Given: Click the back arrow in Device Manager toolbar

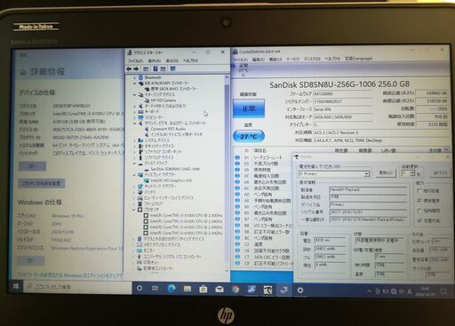Looking at the screenshot, I should click(129, 68).
